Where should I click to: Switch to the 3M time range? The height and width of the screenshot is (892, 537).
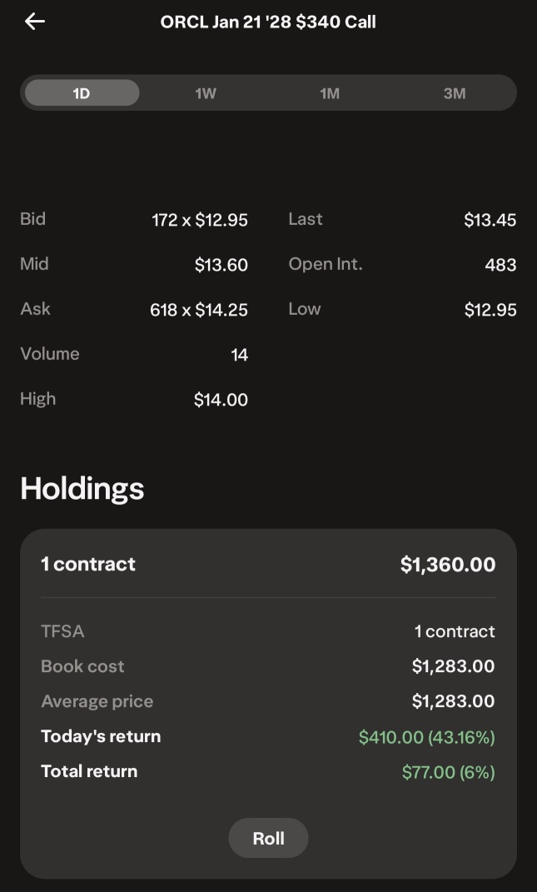[455, 92]
